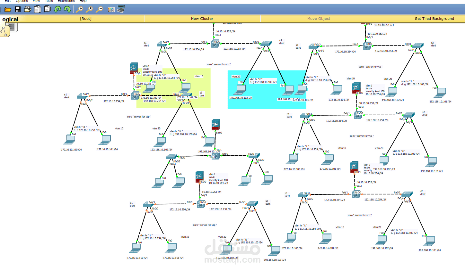
Task: Open the color palette dialog
Action: 111,9
